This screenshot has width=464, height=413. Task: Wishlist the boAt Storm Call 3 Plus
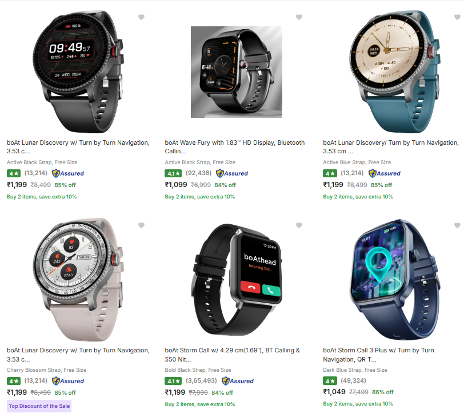457,225
